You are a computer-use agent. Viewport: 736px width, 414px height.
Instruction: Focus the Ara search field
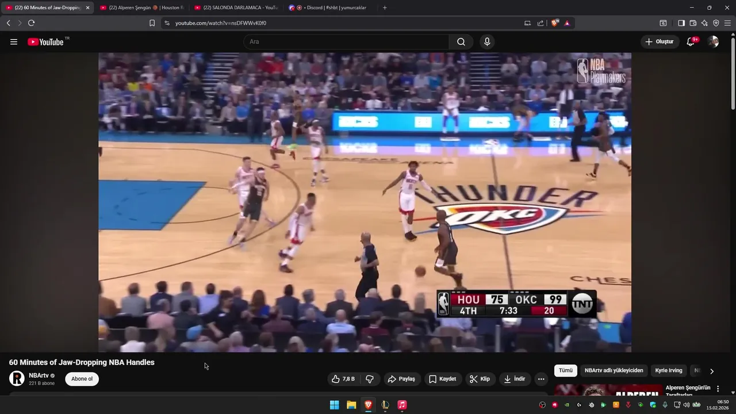click(346, 42)
